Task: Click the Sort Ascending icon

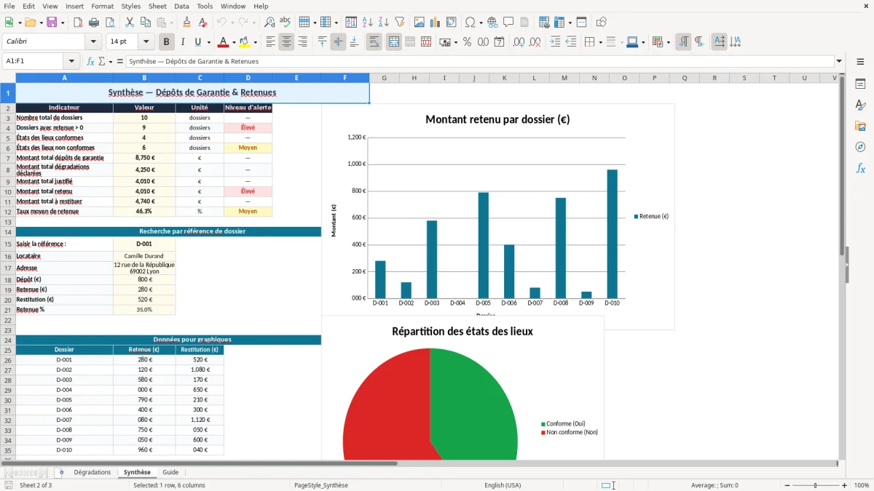Action: [368, 23]
